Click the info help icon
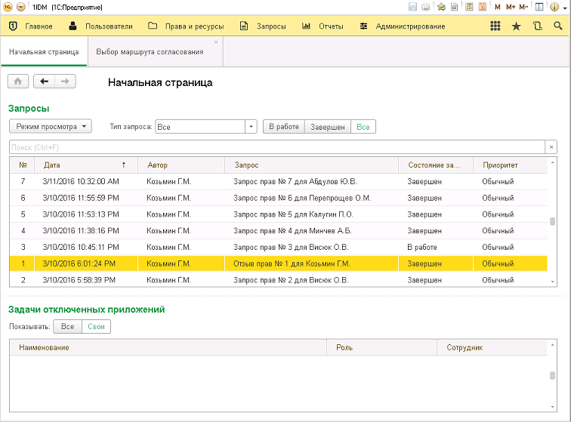 pyautogui.click(x=554, y=7)
